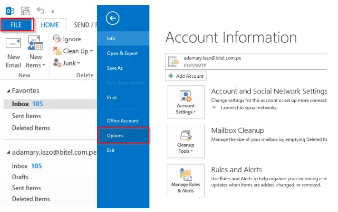Click the Ignore conversation icon
The width and height of the screenshot is (338, 212).
[58, 39]
